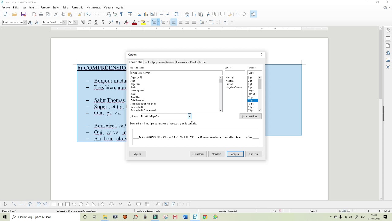Expand the Times New Roman font dropdown in toolbar
This screenshot has height=221, width=392.
click(x=64, y=22)
